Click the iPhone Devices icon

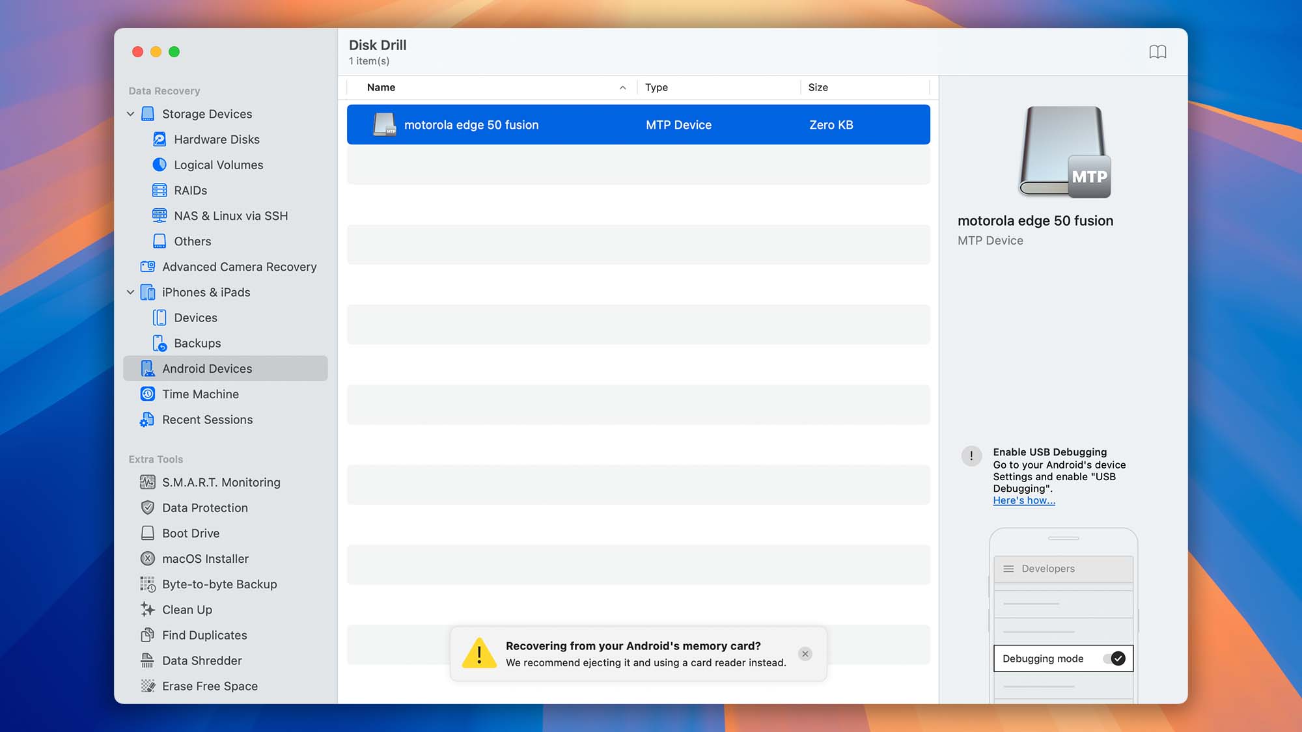tap(159, 318)
